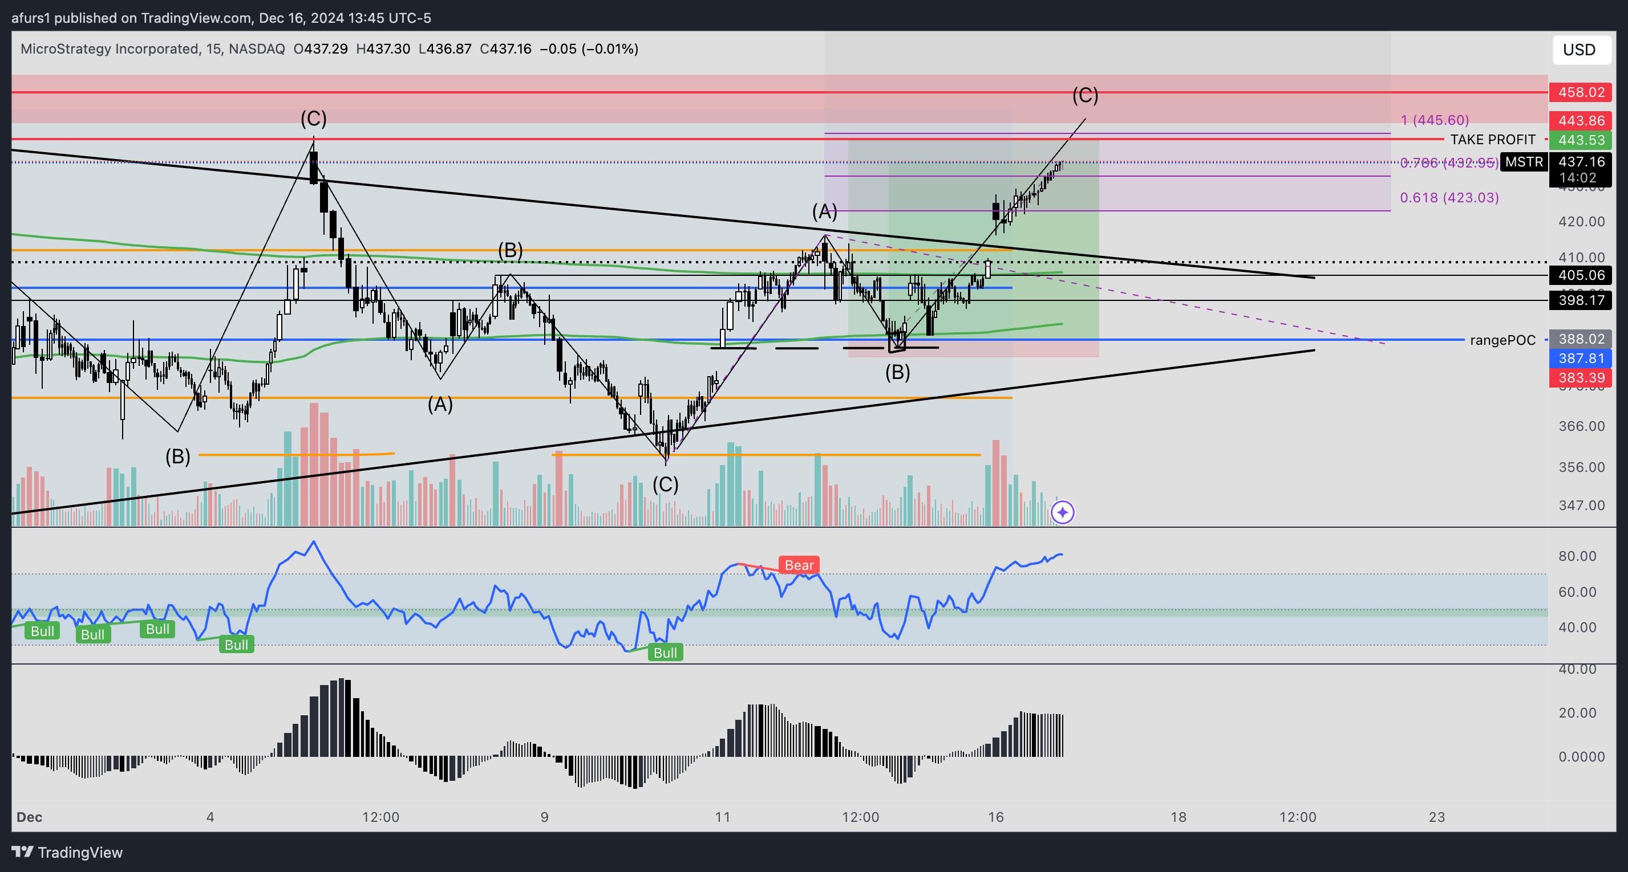Click the 443.53 green take profit price
1628x872 pixels.
[1581, 140]
